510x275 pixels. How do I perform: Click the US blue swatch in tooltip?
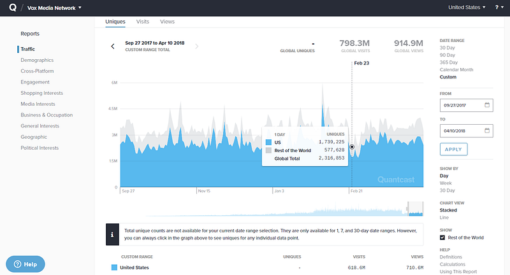click(x=268, y=142)
